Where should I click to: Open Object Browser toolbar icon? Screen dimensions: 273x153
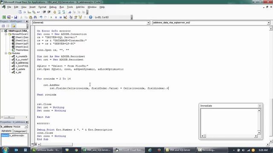tap(80, 17)
